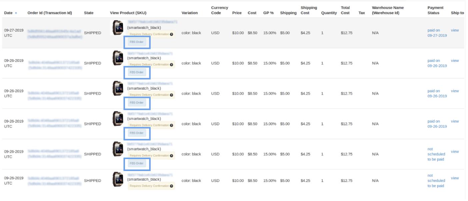Click the FBS Order badge in the third row

(137, 102)
